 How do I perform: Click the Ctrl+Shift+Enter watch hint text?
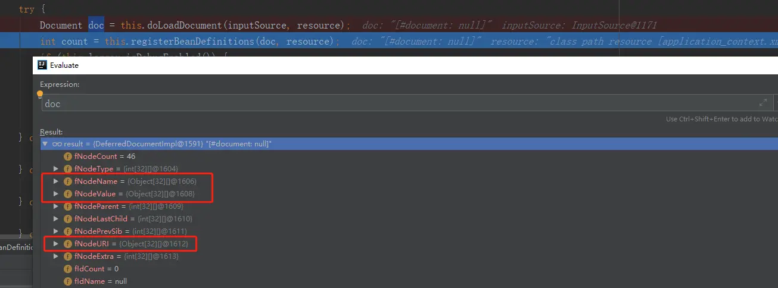tap(721, 119)
